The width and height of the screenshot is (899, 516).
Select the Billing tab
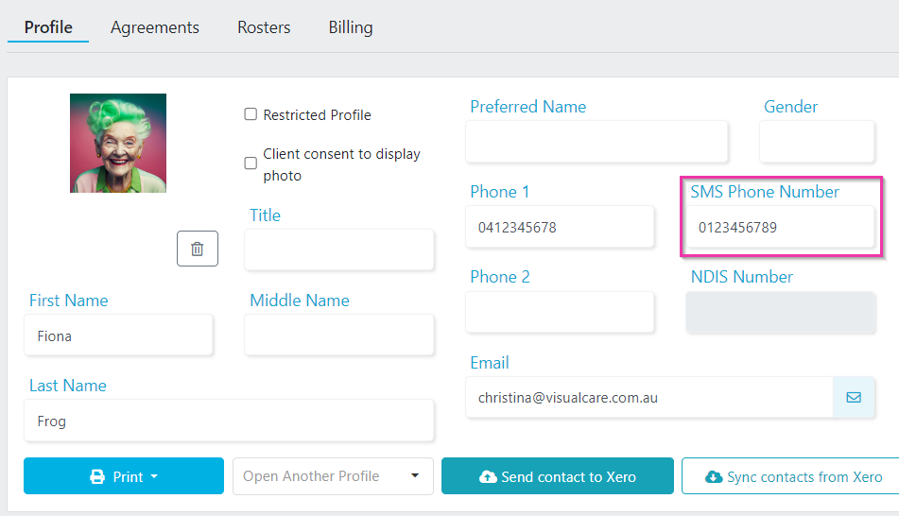351,27
